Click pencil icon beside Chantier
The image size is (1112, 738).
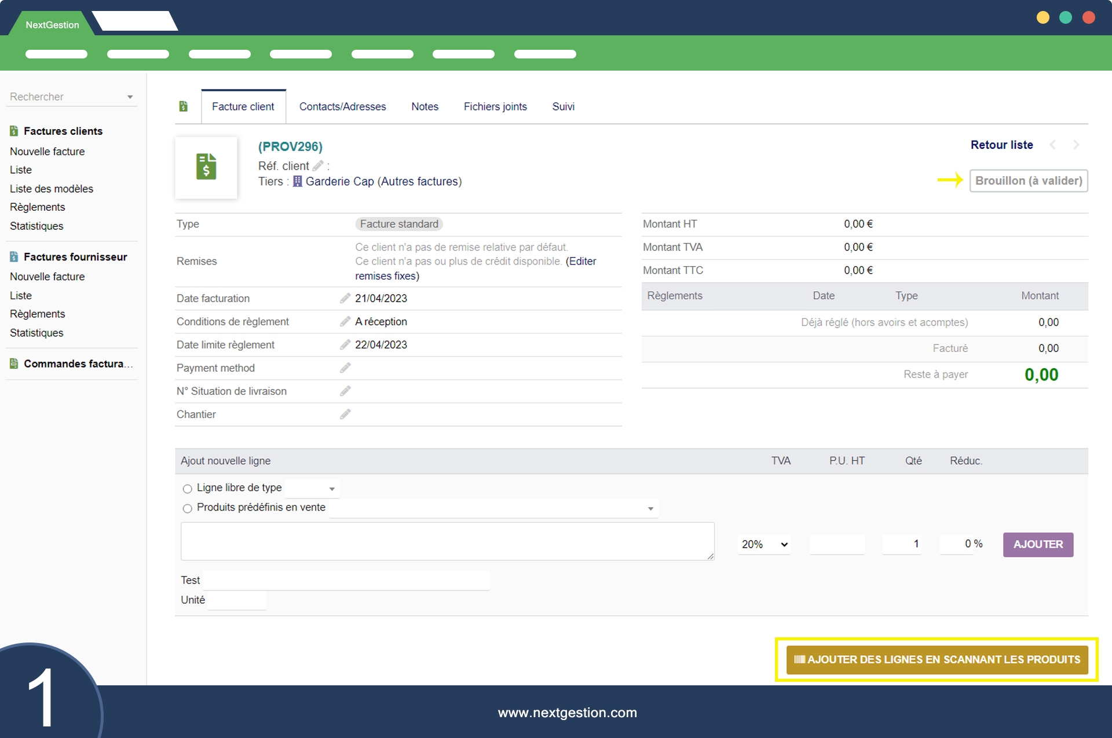(x=345, y=414)
